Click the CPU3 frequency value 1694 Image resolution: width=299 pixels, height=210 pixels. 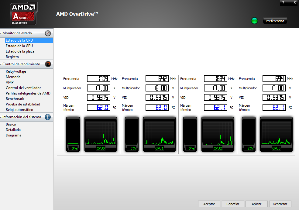(274, 79)
